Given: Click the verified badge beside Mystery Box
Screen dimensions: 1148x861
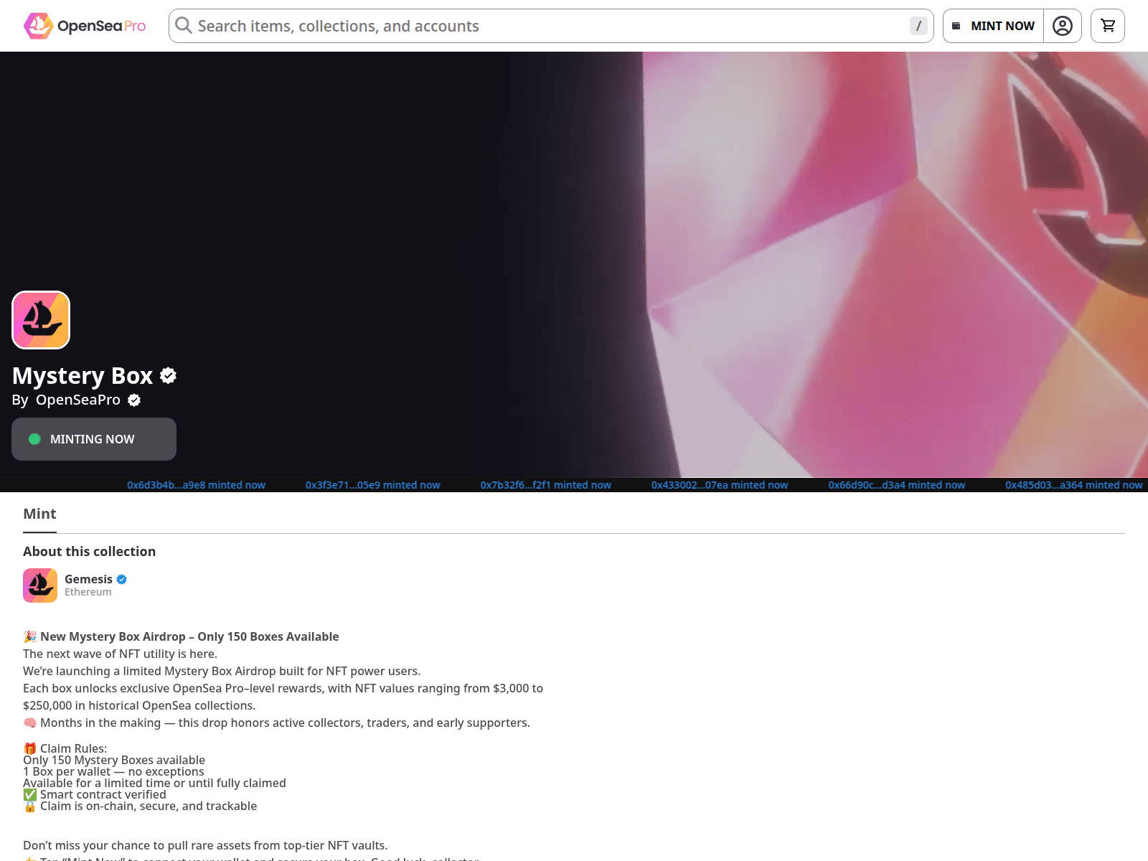Looking at the screenshot, I should (169, 375).
